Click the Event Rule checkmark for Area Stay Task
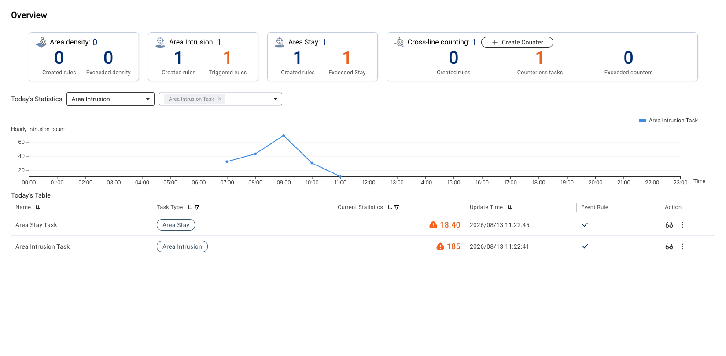 coord(585,225)
